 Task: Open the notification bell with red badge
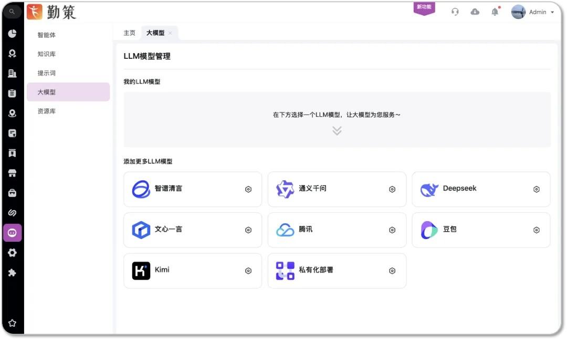pyautogui.click(x=493, y=12)
